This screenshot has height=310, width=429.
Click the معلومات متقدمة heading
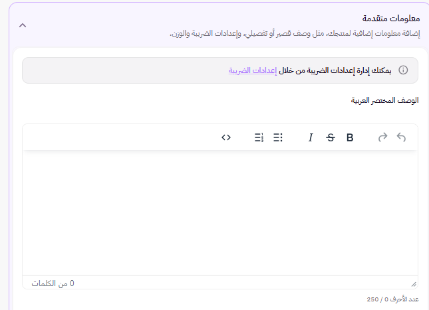pyautogui.click(x=391, y=19)
